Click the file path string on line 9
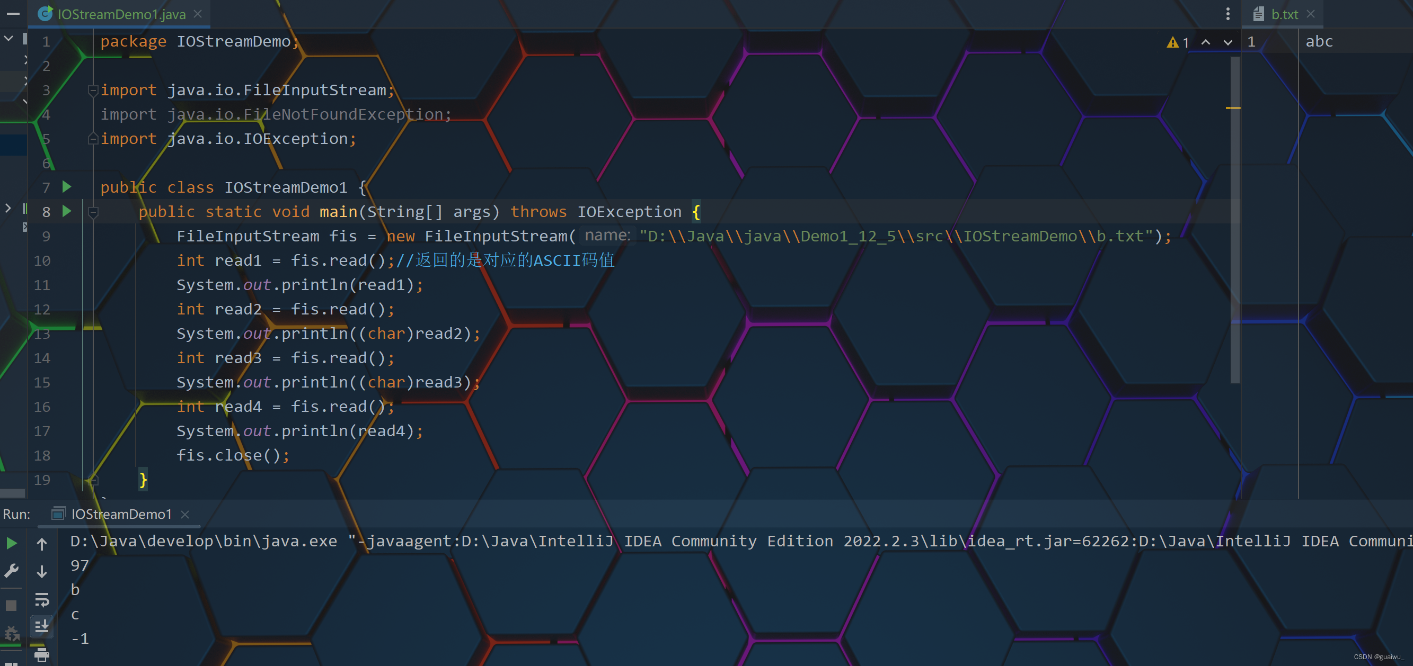Image resolution: width=1413 pixels, height=666 pixels. (896, 236)
